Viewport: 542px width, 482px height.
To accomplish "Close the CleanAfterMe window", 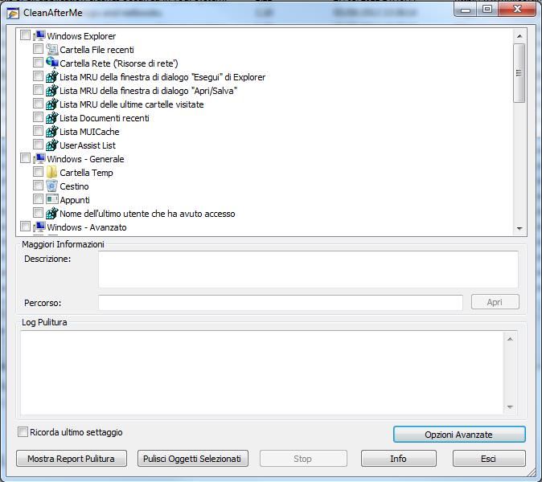I will coord(517,10).
